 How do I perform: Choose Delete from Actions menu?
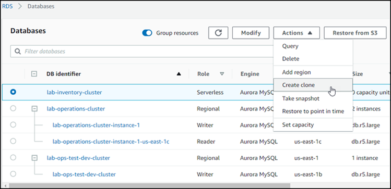coord(313,59)
